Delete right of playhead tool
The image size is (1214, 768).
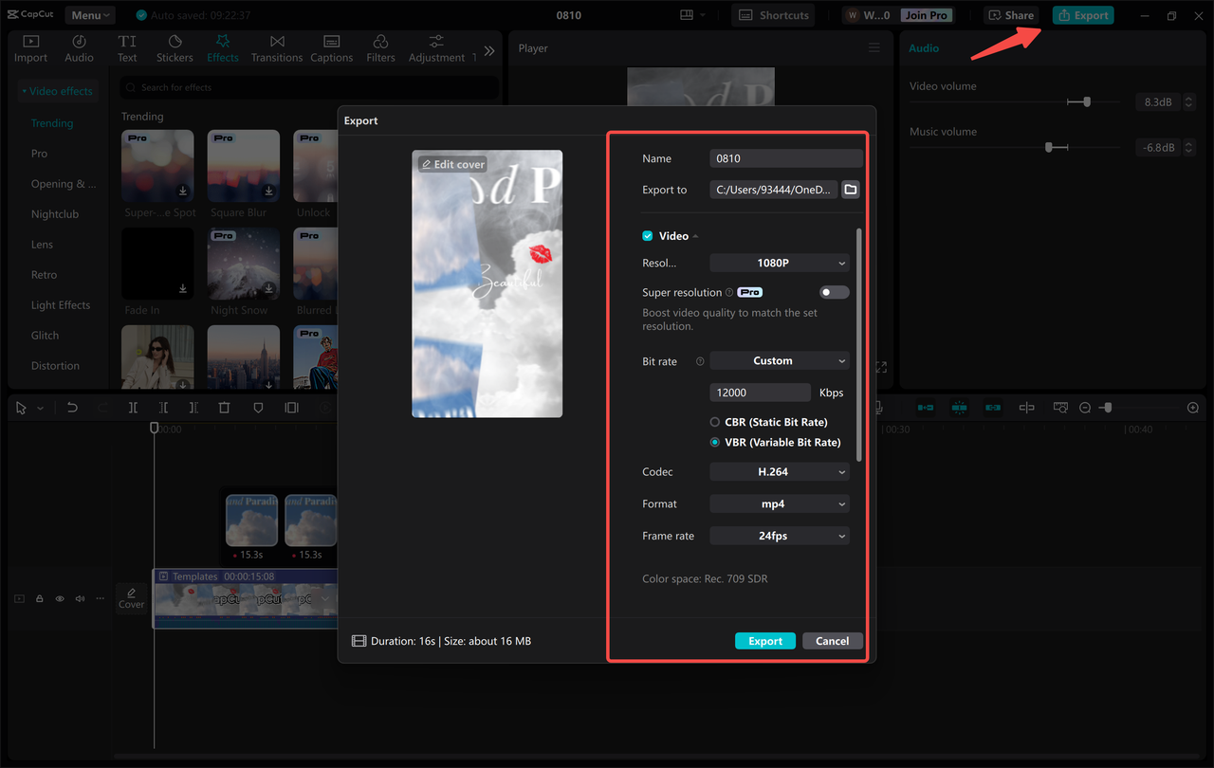coord(193,408)
